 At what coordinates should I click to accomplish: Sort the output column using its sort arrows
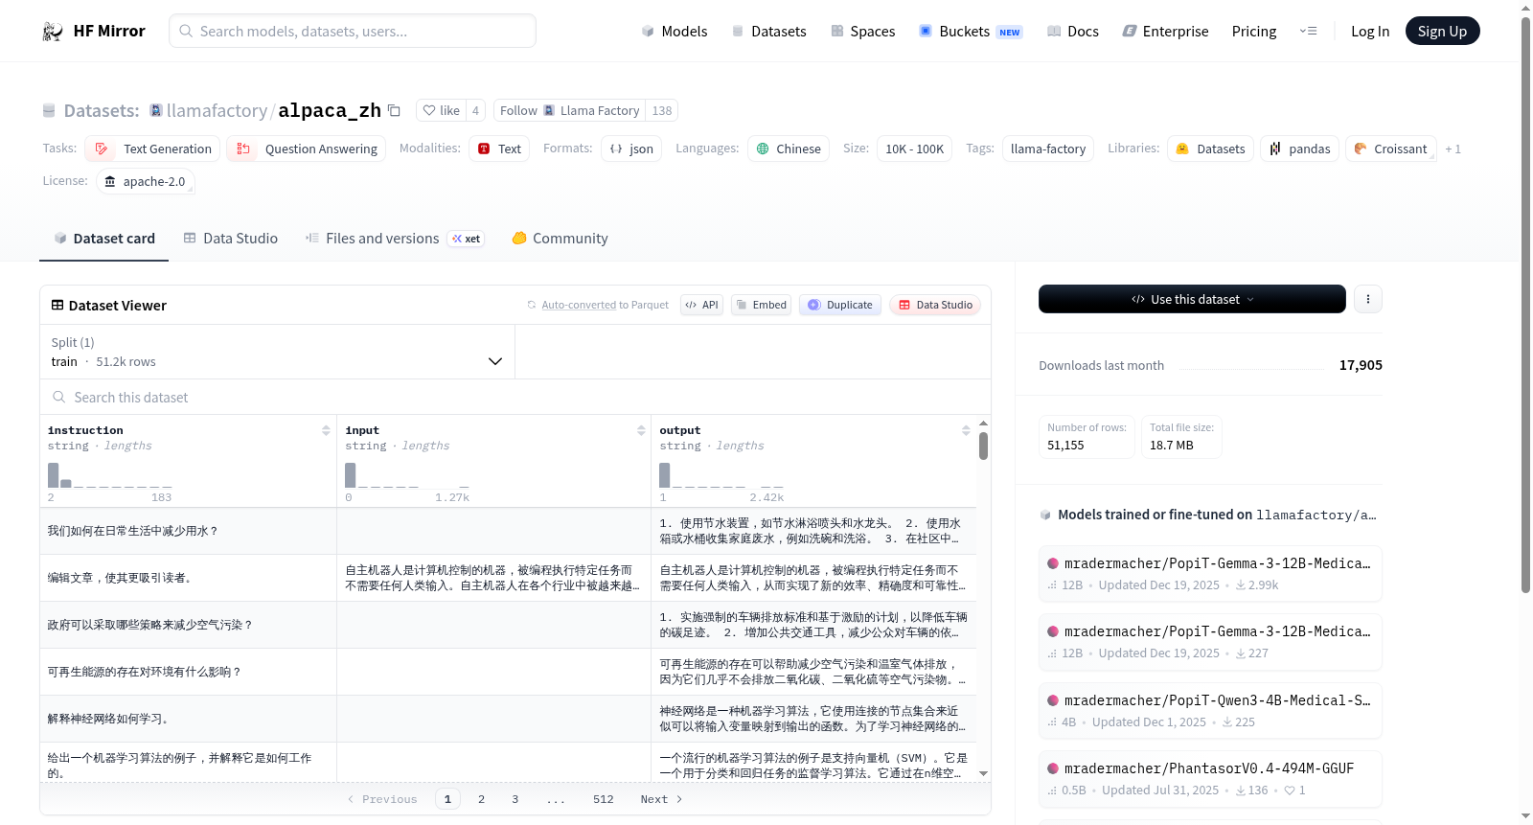pyautogui.click(x=966, y=430)
